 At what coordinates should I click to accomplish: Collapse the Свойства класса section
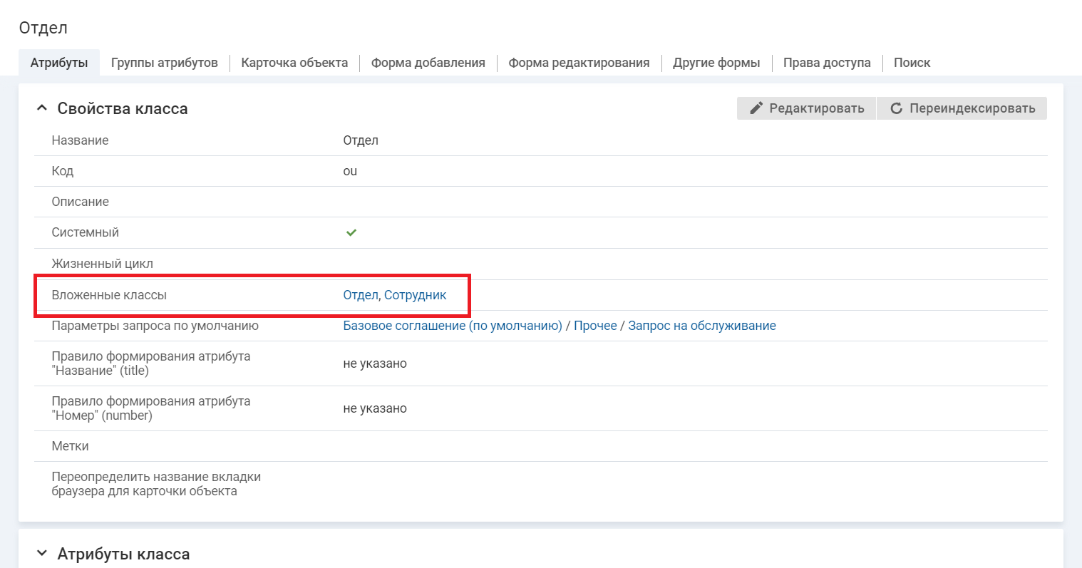[42, 108]
